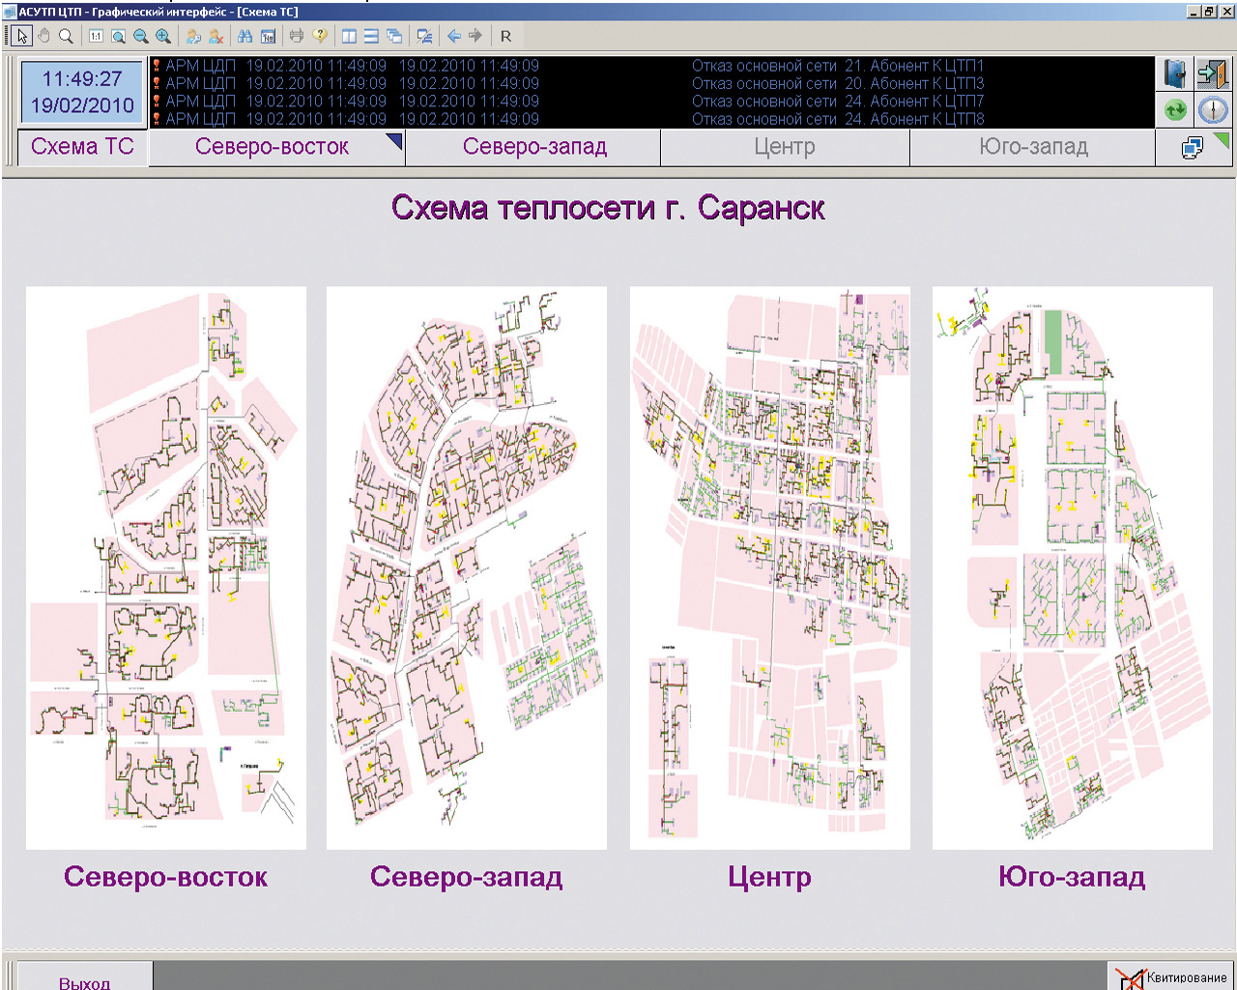
Task: Click the exit door arrow icon
Action: (1212, 74)
